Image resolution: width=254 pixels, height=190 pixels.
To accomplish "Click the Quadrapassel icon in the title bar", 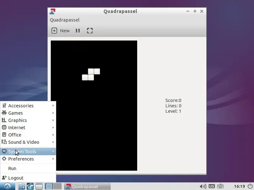I will point(52,11).
